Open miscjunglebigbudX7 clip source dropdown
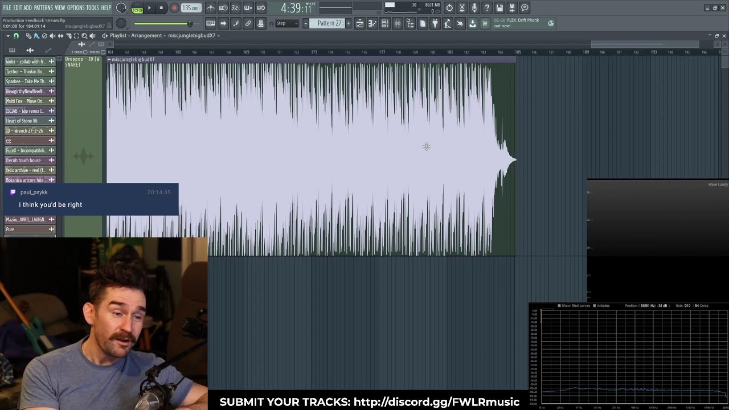Image resolution: width=729 pixels, height=410 pixels. coord(194,35)
